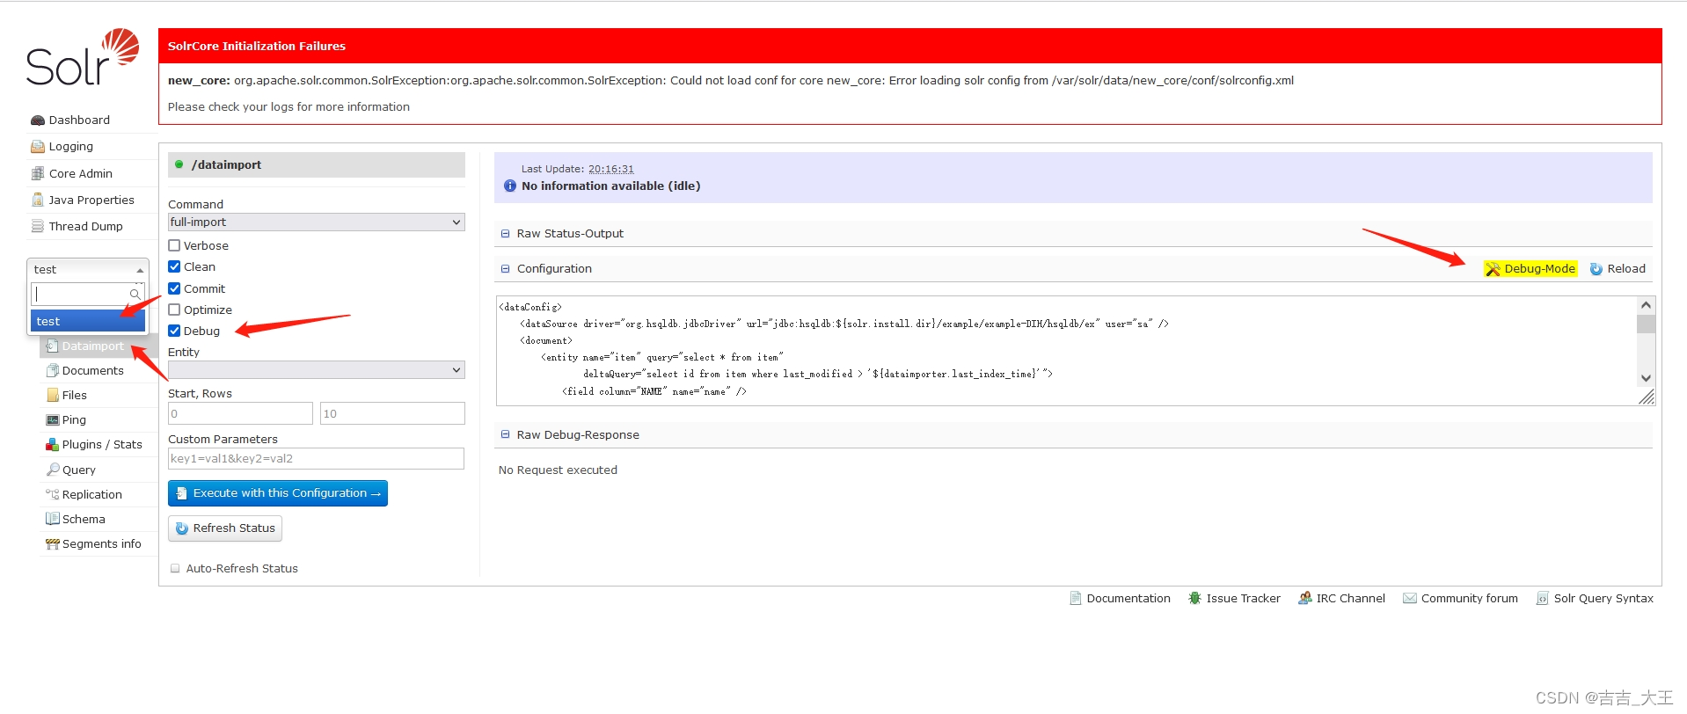Click the IRC Channel icon

1304,598
